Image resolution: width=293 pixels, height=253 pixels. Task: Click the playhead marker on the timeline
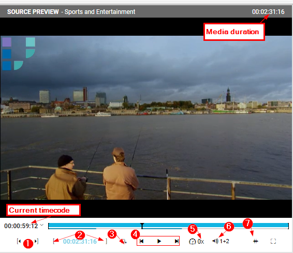[x=142, y=226]
